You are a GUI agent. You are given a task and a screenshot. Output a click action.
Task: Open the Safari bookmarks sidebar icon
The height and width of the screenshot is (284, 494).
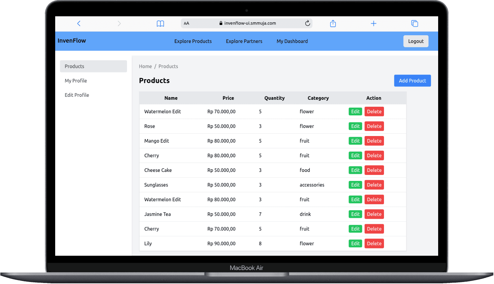tap(161, 23)
